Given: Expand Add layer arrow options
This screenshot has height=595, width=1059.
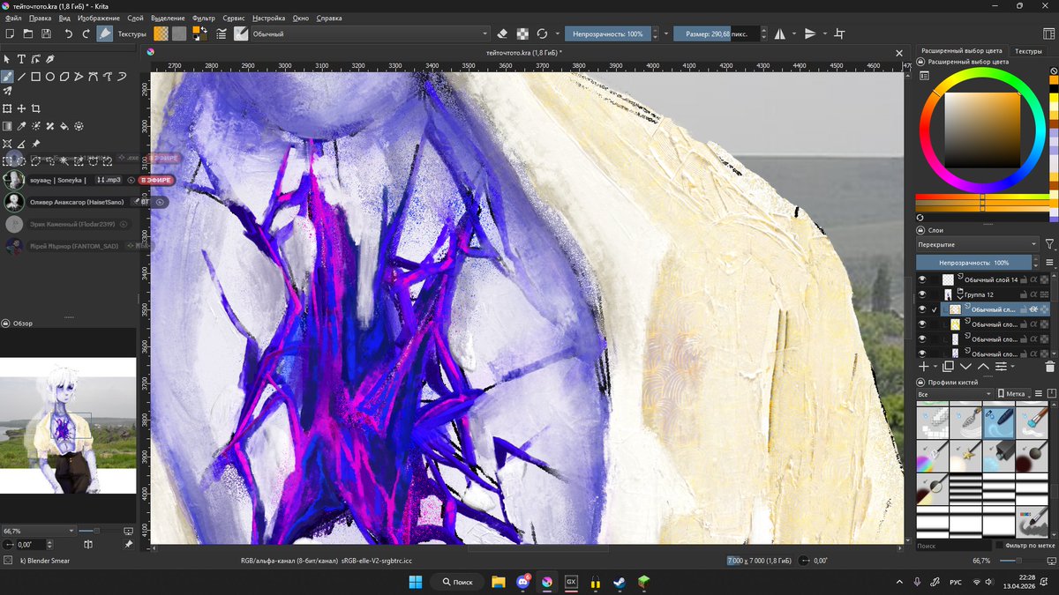Looking at the screenshot, I should [935, 366].
